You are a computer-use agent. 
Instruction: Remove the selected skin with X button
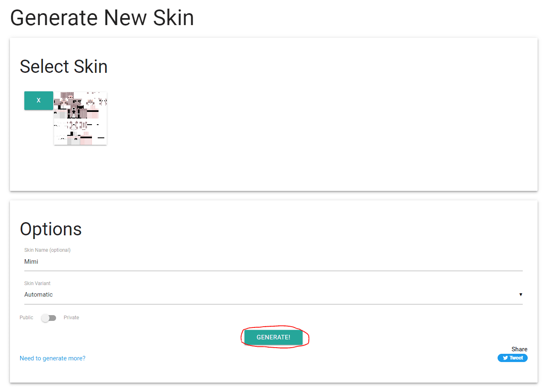tap(39, 100)
